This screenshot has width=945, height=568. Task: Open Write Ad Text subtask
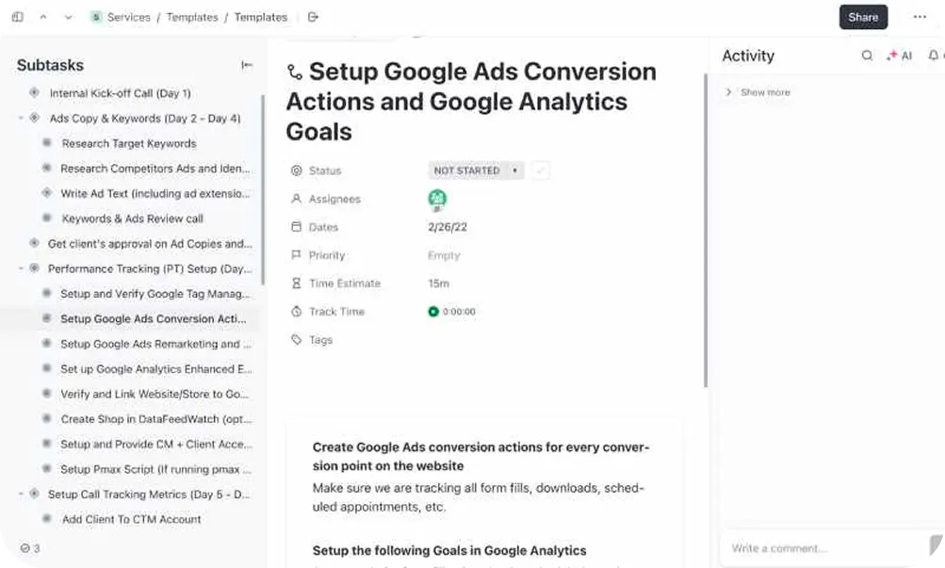point(155,193)
